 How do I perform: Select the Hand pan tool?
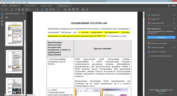(46, 10)
